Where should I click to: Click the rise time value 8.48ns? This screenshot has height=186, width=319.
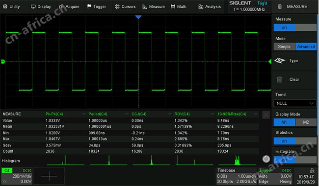[223, 120]
